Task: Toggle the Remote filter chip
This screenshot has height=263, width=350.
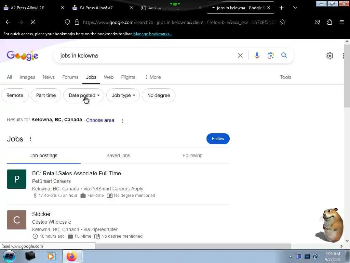Action: pyautogui.click(x=15, y=95)
